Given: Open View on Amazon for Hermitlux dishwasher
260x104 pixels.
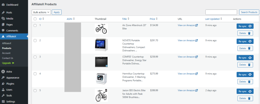Looking at the screenshot, I should 188,74.
